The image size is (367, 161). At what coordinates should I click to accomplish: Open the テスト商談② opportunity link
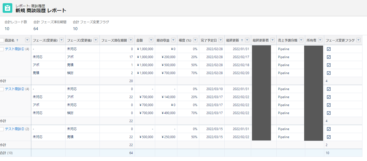(15, 89)
